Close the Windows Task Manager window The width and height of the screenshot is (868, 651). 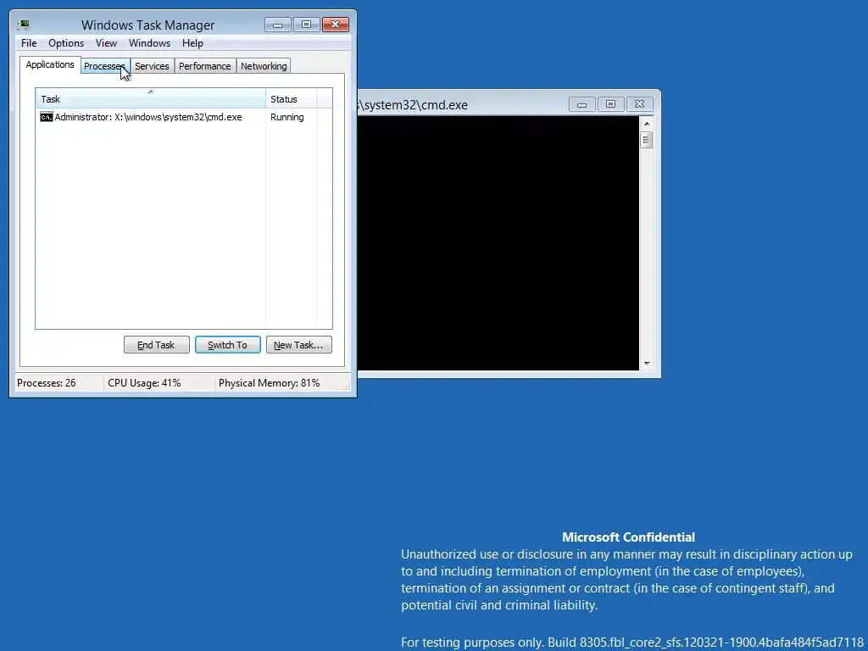(x=335, y=25)
